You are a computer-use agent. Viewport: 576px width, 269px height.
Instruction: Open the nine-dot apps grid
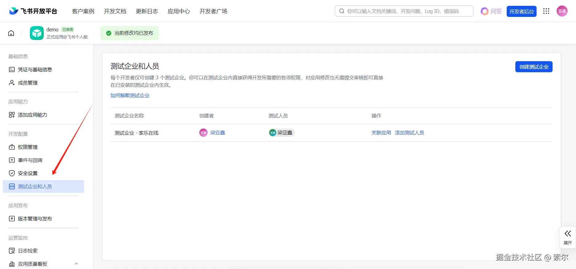[546, 11]
